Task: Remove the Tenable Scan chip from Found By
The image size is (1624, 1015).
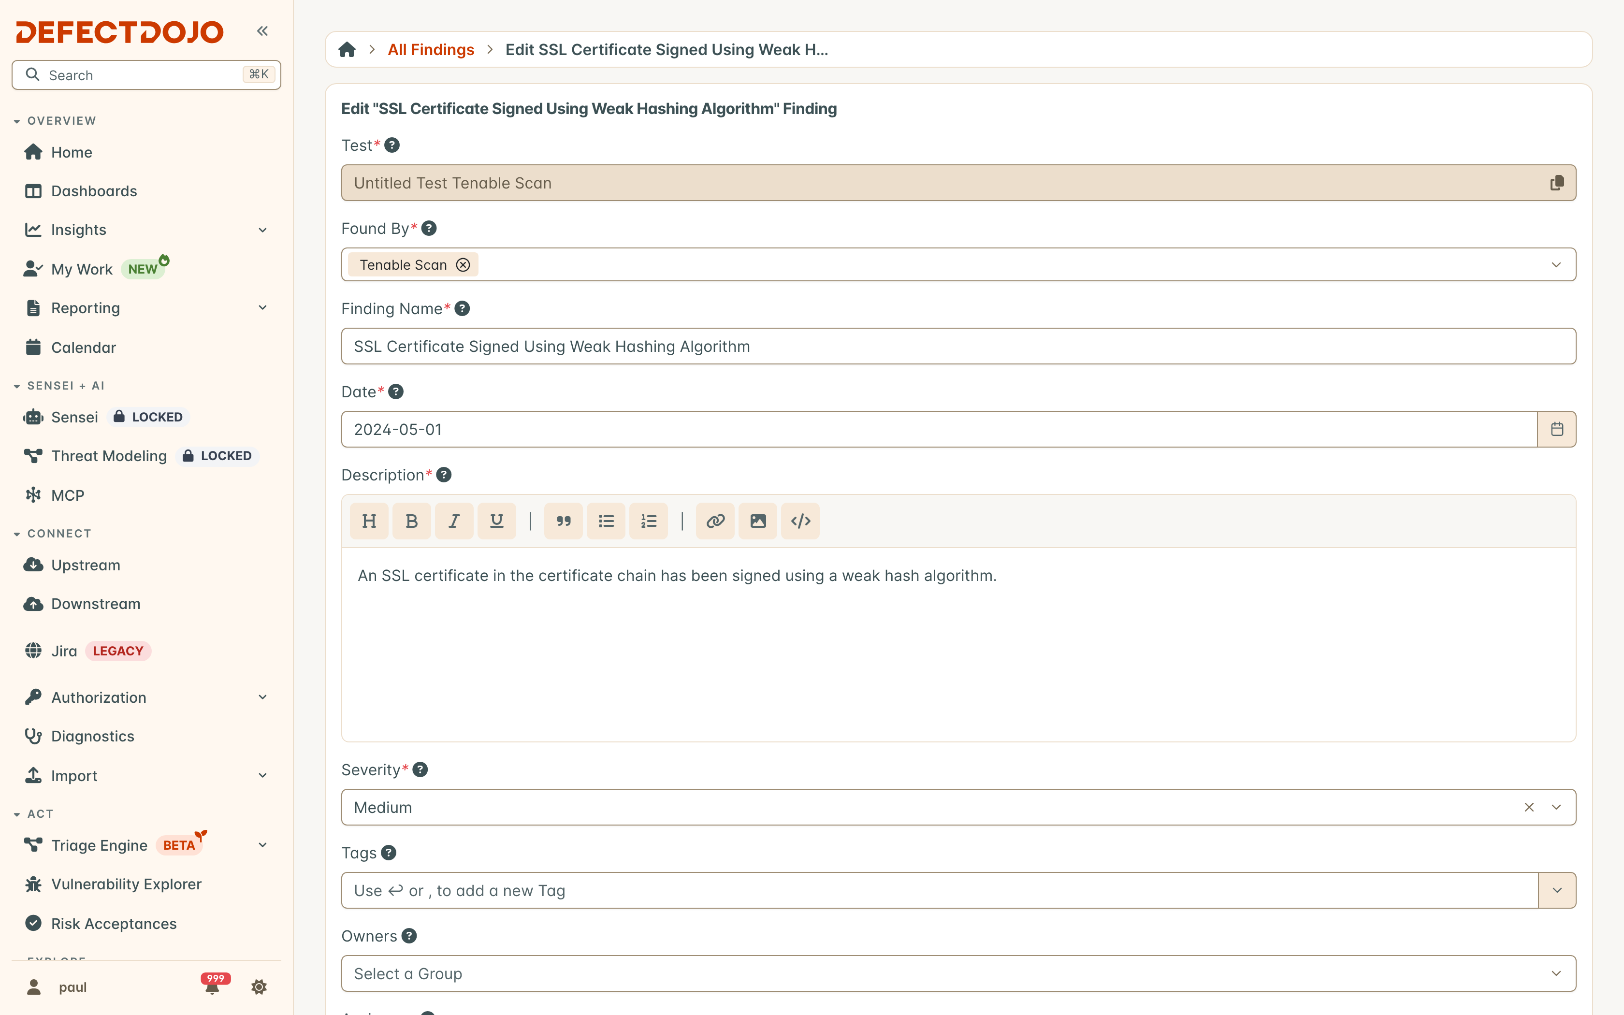Action: point(463,264)
